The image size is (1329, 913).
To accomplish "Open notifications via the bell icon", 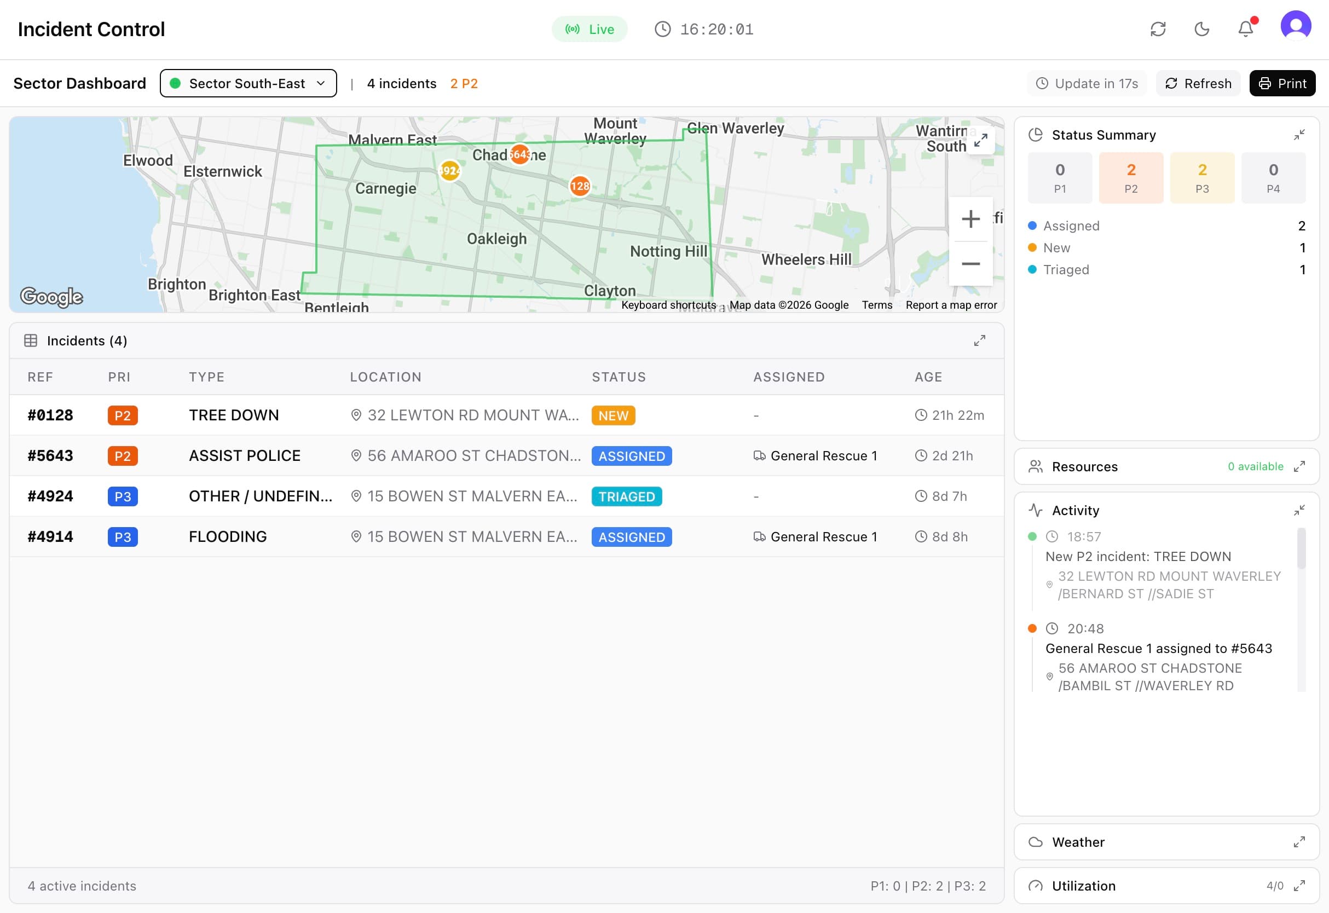I will (1246, 30).
